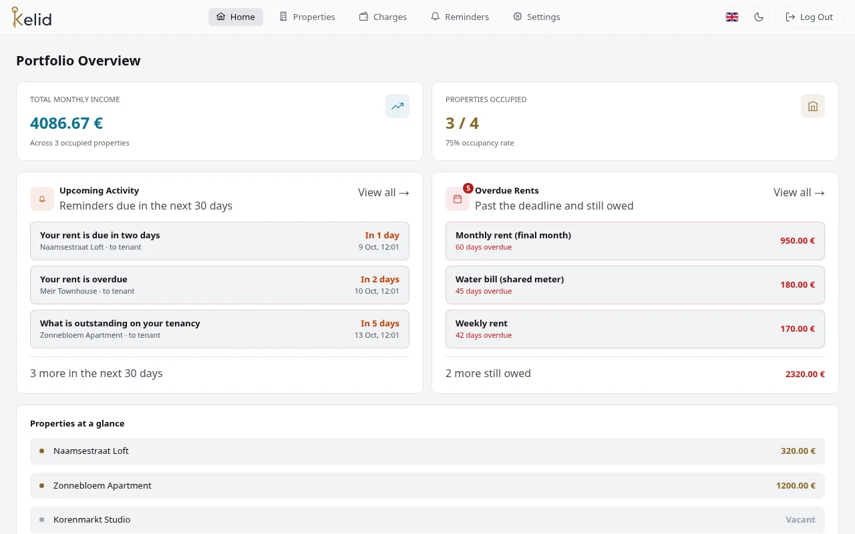Click the income trend chart icon

[397, 106]
